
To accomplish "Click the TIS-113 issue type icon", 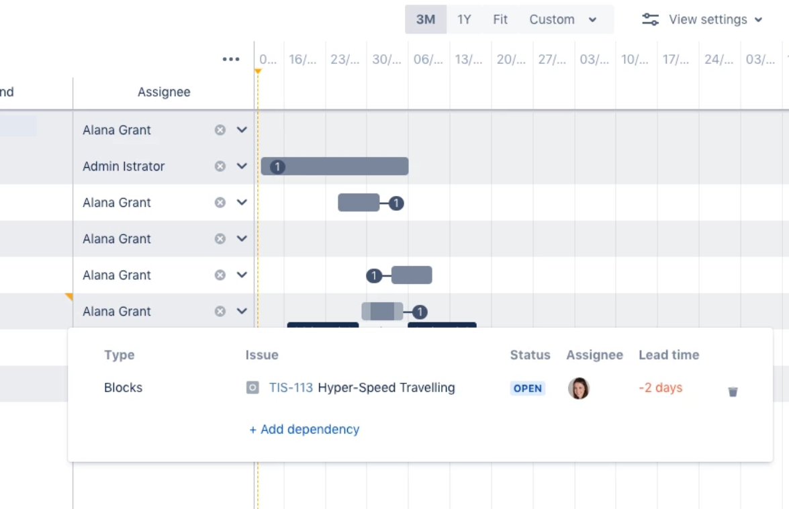I will (252, 387).
